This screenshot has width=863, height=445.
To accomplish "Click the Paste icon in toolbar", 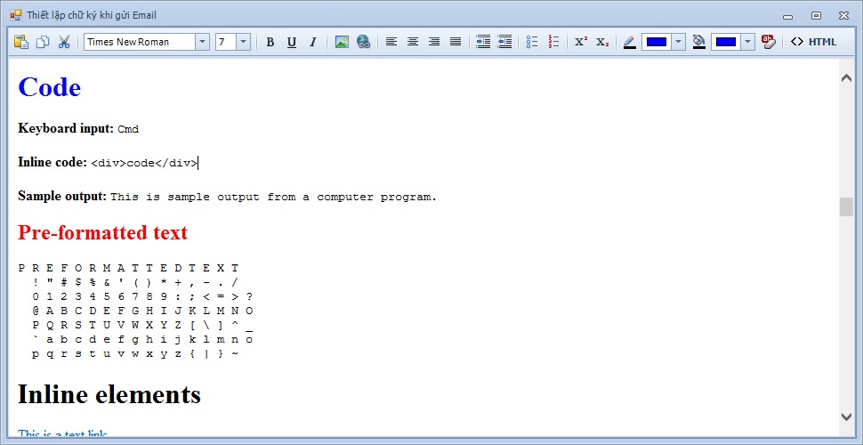I will click(x=21, y=42).
